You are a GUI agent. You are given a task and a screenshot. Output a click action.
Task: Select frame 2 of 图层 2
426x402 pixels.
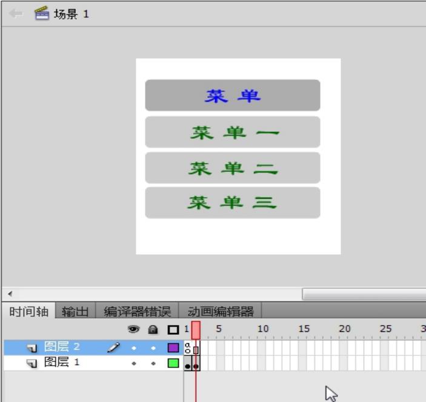tap(196, 348)
